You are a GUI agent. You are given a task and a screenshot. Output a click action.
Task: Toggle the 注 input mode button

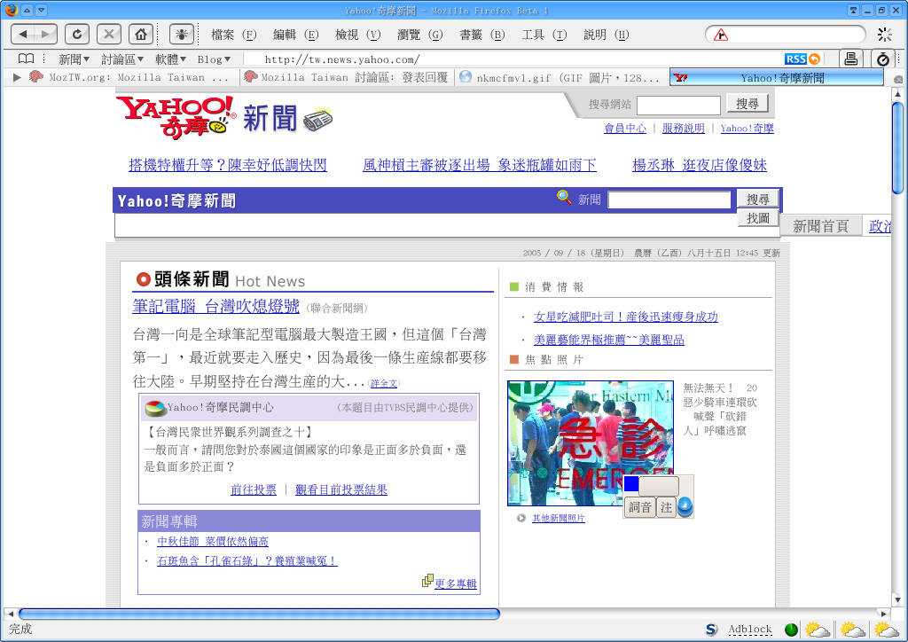666,507
